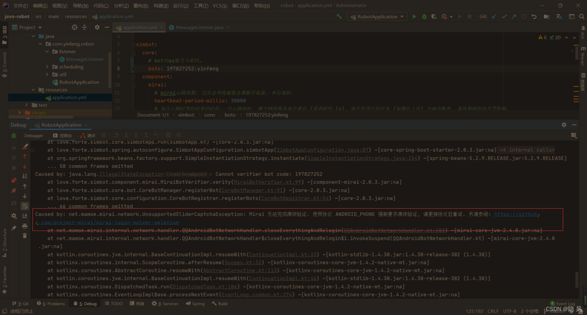This screenshot has width=587, height=315.
Task: Toggle Mute Breakpoints icon
Action: [14, 190]
